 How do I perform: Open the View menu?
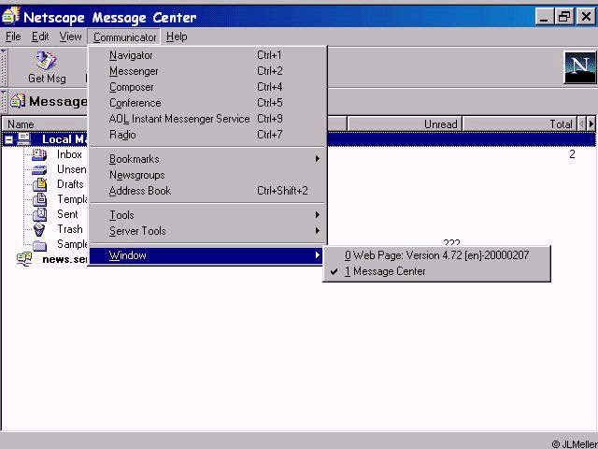70,36
